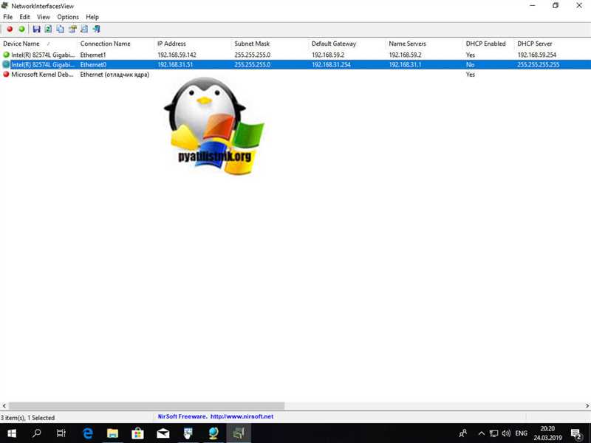This screenshot has height=443, width=591.
Task: Click horizontal scrollbar left arrow
Action: pyautogui.click(x=4, y=405)
